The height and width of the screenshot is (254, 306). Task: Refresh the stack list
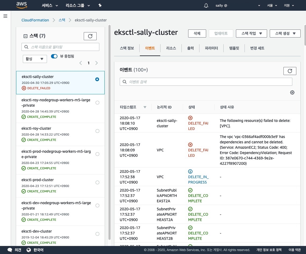(x=90, y=36)
